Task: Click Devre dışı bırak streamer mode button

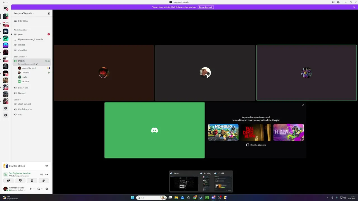Action: click(206, 7)
